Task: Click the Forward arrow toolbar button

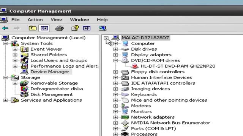Action: pos(17,28)
